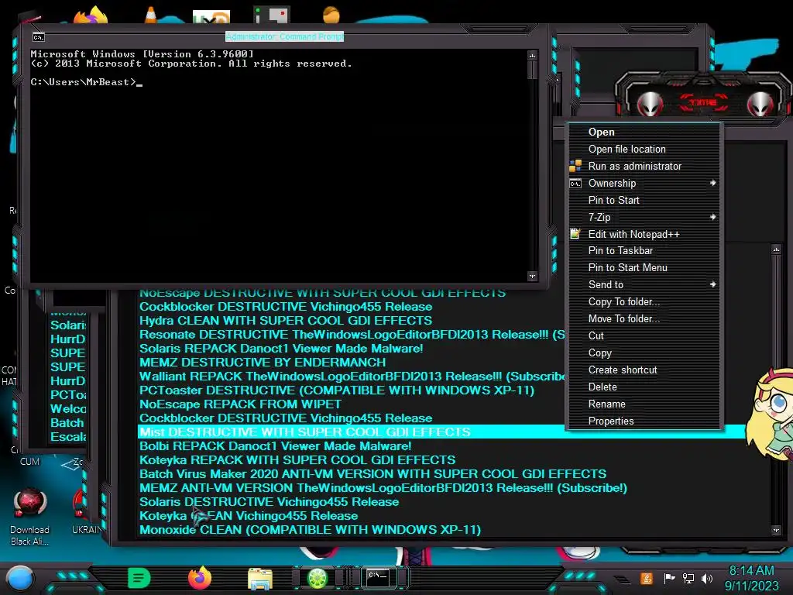This screenshot has height=595, width=793.
Task: Select Pin to Taskbar
Action: [644, 250]
